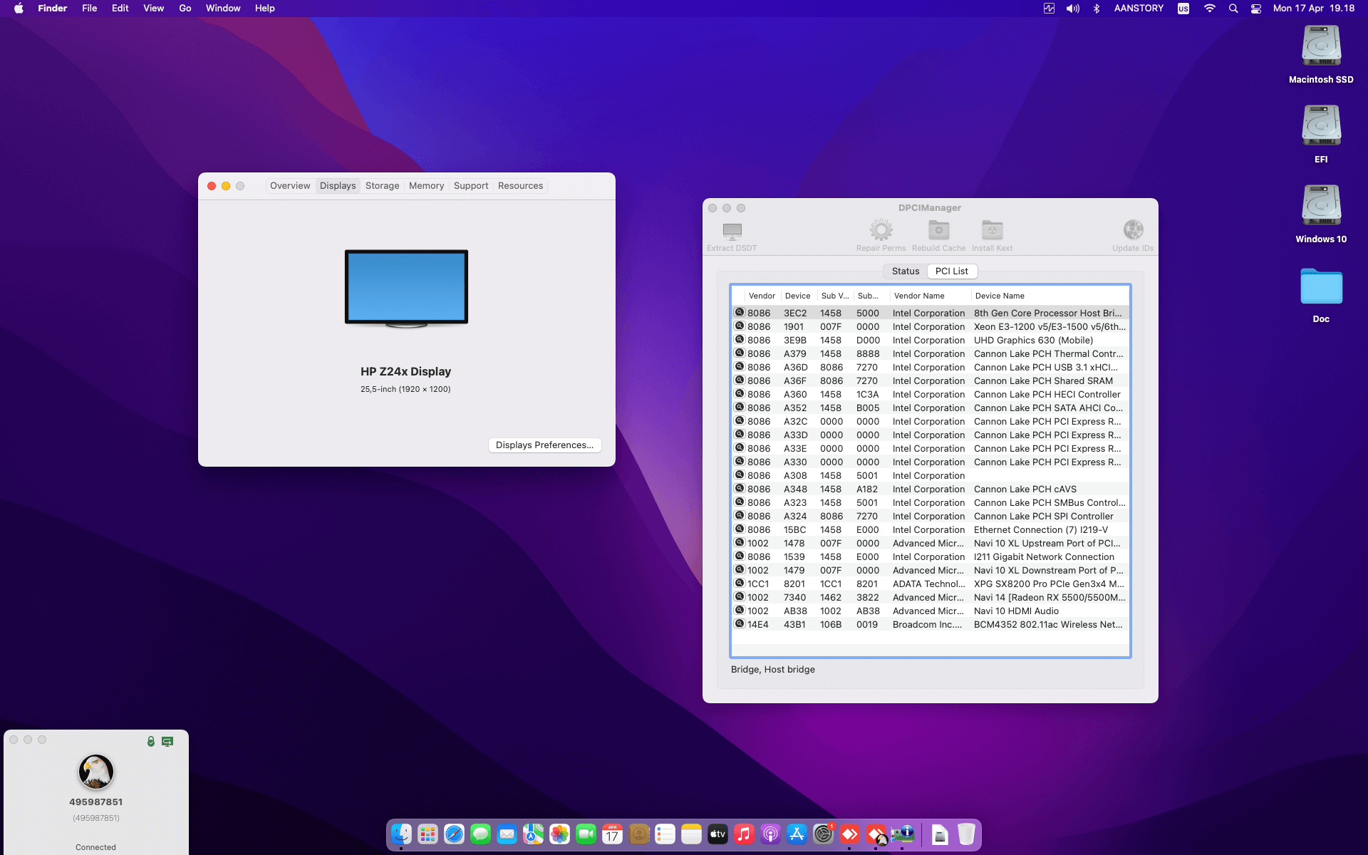Click the Rebuild Cache folder icon
This screenshot has width=1368, height=855.
pyautogui.click(x=938, y=232)
